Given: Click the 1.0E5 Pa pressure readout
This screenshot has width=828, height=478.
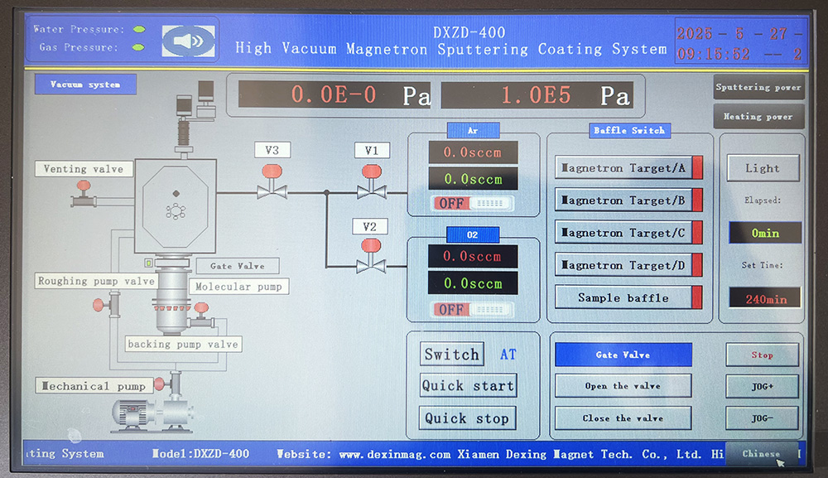Looking at the screenshot, I should click(537, 95).
